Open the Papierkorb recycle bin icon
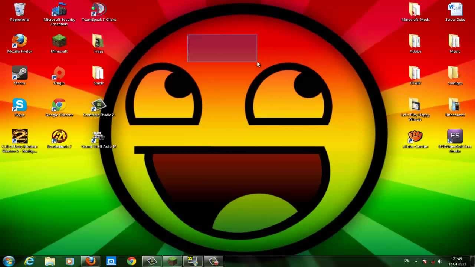 click(20, 12)
